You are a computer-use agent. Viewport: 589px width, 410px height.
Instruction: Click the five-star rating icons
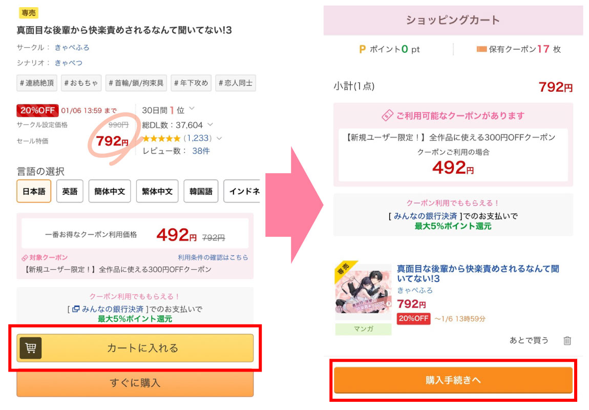click(x=161, y=138)
